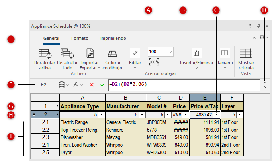272x161 pixels.
Task: Click the green checkmark to accept formula
Action: [102, 85]
